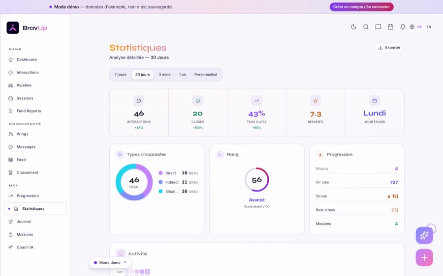443x276 pixels.
Task: Click the Closes checkmark card icon
Action: (198, 101)
